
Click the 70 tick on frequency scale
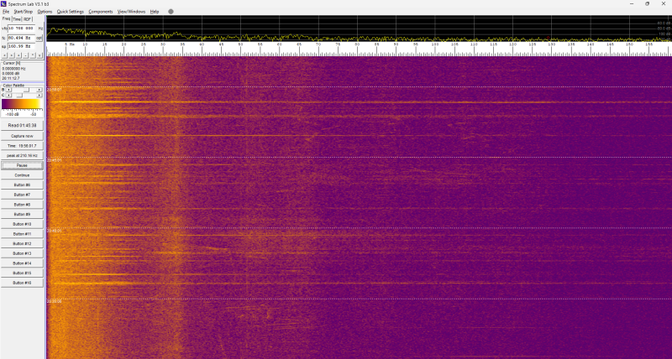(318, 44)
